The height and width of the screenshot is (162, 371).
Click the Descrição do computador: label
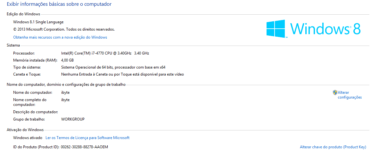[36, 112]
